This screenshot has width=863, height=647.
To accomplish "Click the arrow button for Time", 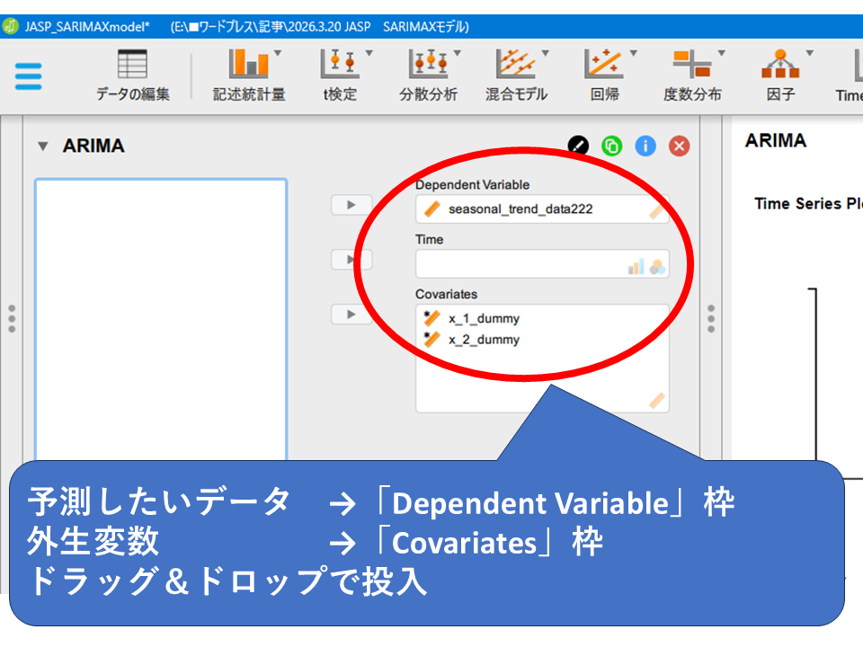I will pyautogui.click(x=351, y=260).
